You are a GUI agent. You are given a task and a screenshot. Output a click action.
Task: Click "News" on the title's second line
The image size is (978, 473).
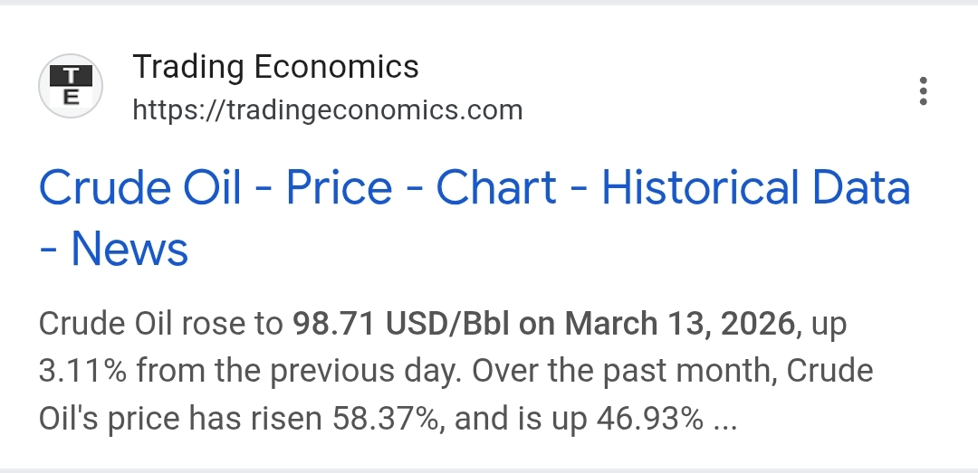(x=129, y=248)
